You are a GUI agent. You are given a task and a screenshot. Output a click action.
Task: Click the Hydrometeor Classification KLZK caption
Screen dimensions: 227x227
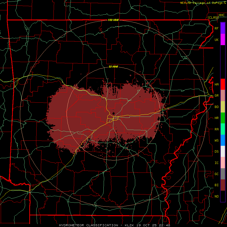click(x=115, y=225)
